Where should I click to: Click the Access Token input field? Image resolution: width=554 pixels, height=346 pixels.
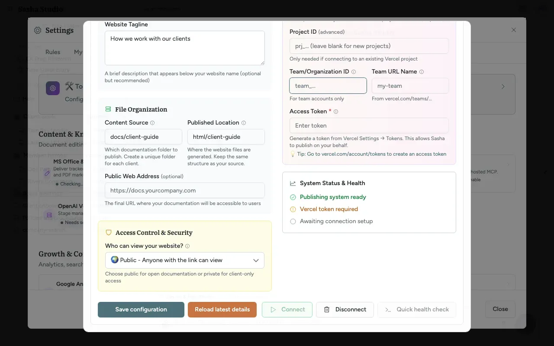(x=369, y=125)
